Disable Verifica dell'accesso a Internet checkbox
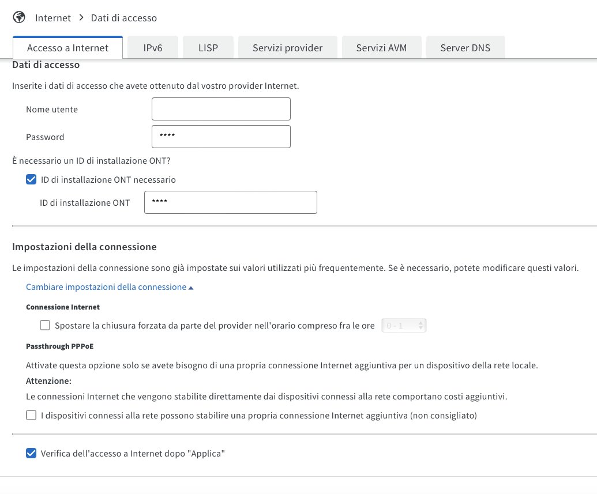This screenshot has height=494, width=597. click(x=31, y=453)
